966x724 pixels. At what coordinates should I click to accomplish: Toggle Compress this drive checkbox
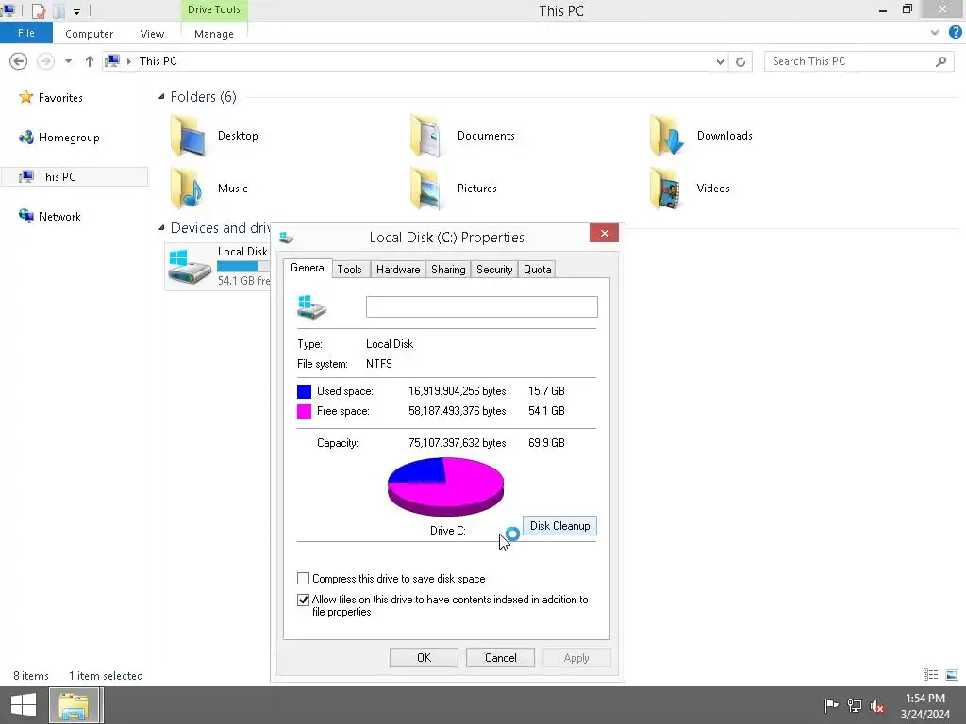[x=303, y=579]
